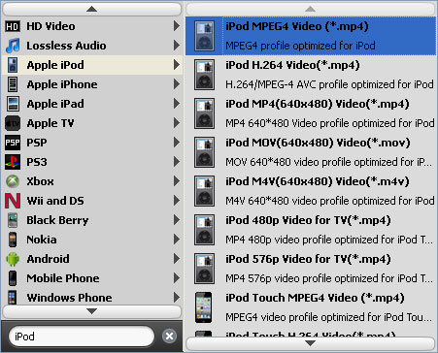This screenshot has width=438, height=353.
Task: Click the iPod MPEG4 Video profile icon
Action: pyautogui.click(x=204, y=36)
